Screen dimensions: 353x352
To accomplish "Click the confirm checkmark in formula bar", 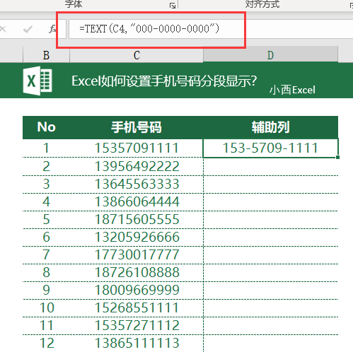I will (28, 29).
